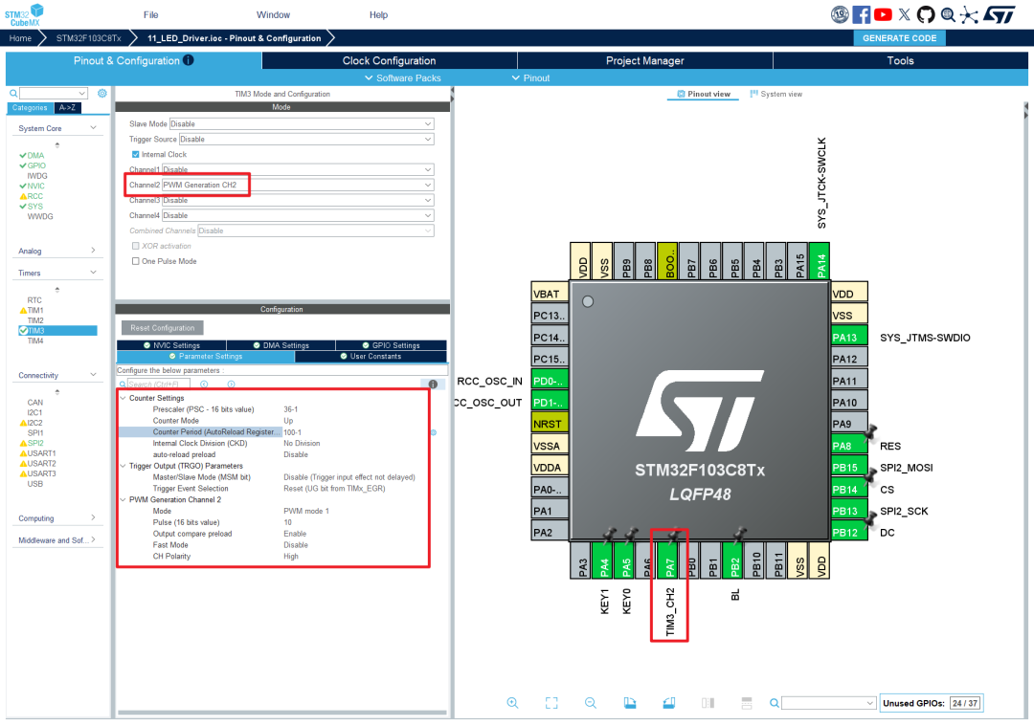Image resolution: width=1034 pixels, height=725 pixels.
Task: Fit the chip to view
Action: pyautogui.click(x=551, y=703)
